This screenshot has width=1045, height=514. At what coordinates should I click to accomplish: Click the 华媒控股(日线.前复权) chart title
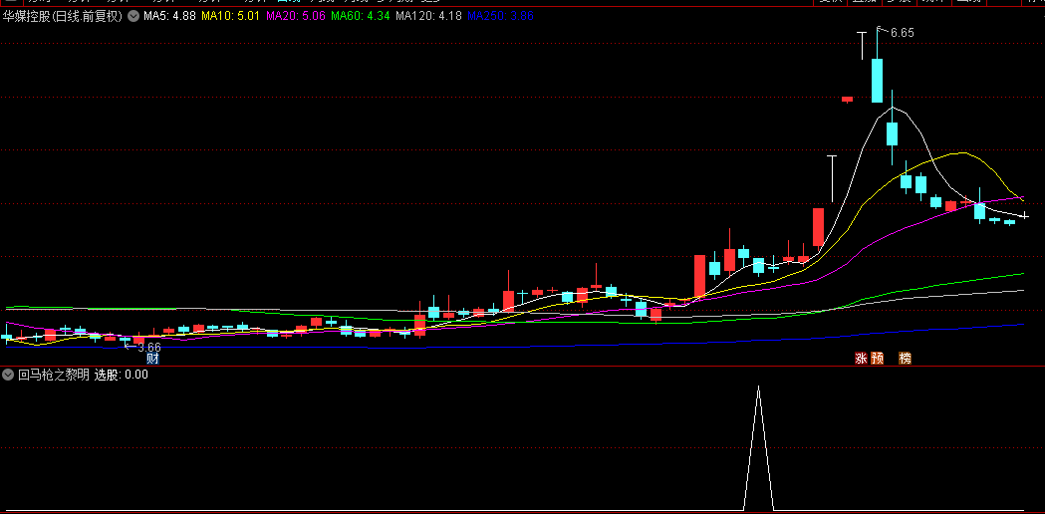(64, 17)
